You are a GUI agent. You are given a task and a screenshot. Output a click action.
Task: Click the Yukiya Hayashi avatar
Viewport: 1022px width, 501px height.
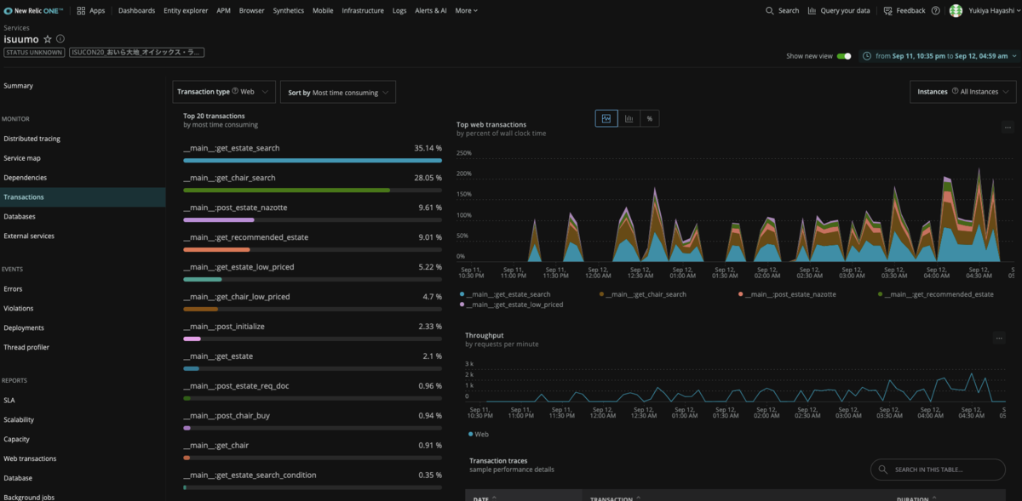click(956, 10)
